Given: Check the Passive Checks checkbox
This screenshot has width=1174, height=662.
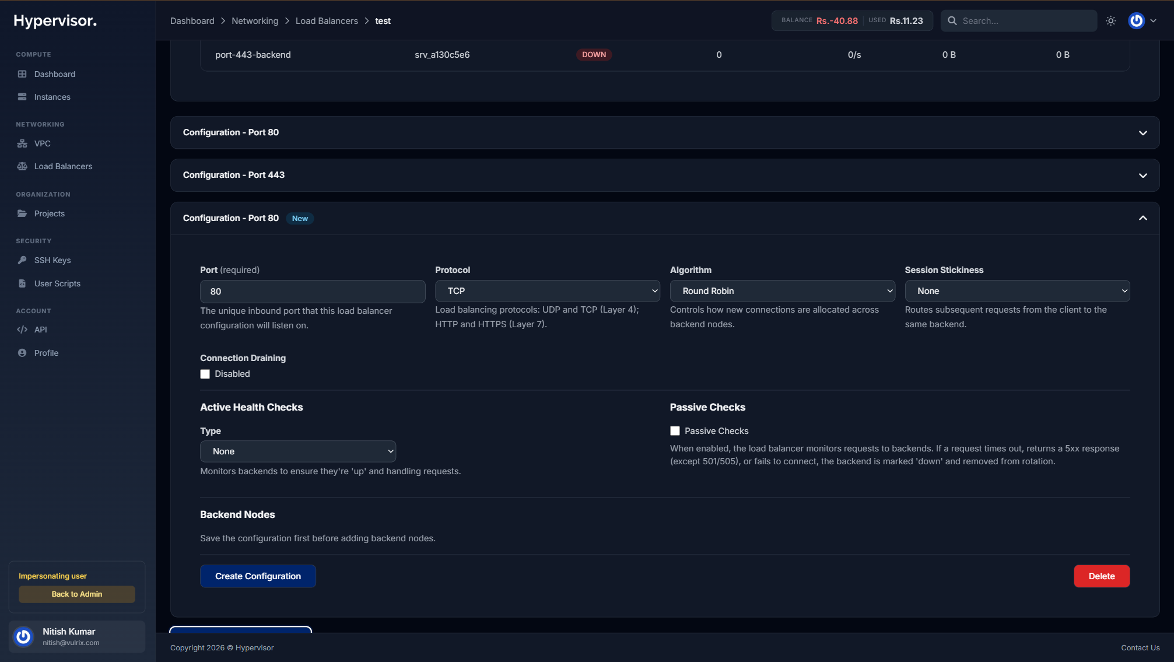Looking at the screenshot, I should [x=675, y=431].
